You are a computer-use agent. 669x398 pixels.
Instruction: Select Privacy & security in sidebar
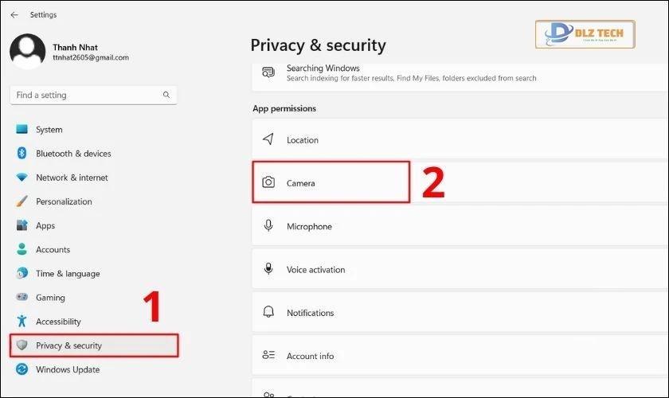[68, 345]
